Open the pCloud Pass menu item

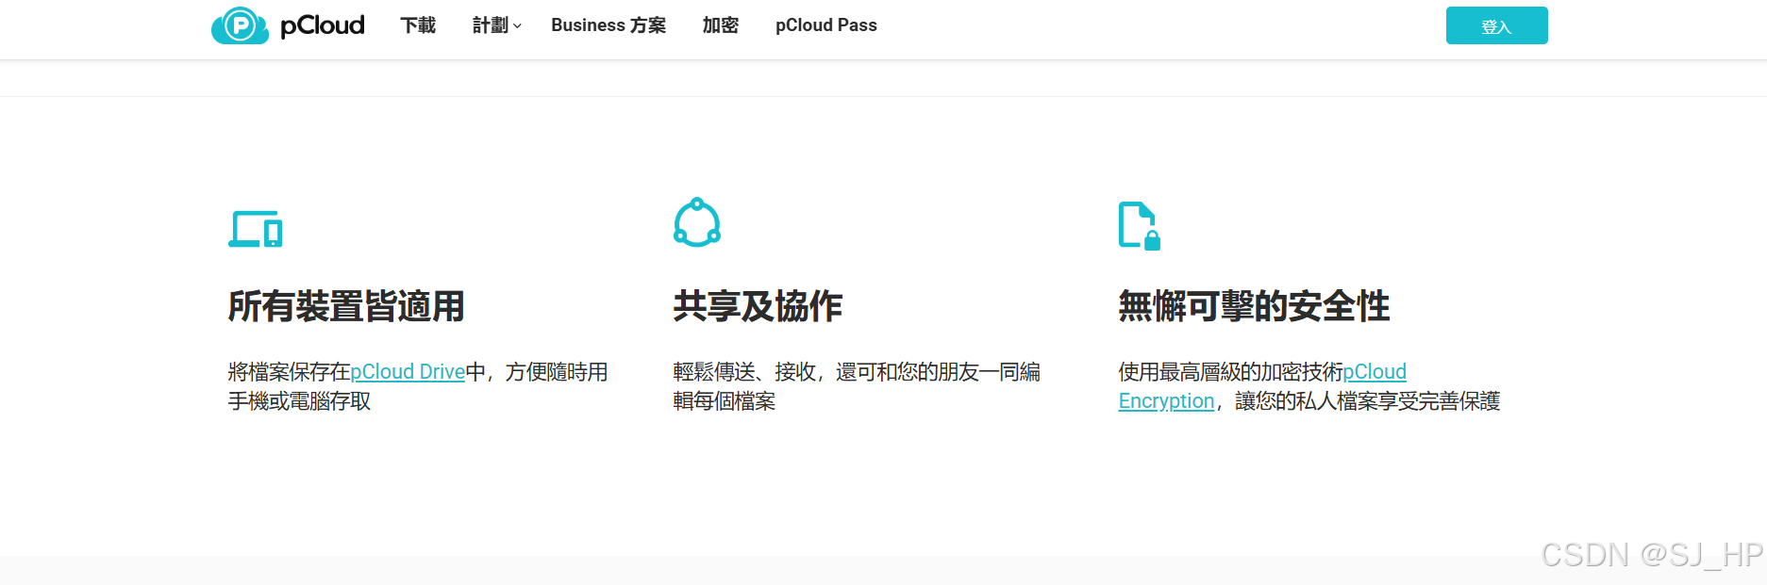(826, 25)
